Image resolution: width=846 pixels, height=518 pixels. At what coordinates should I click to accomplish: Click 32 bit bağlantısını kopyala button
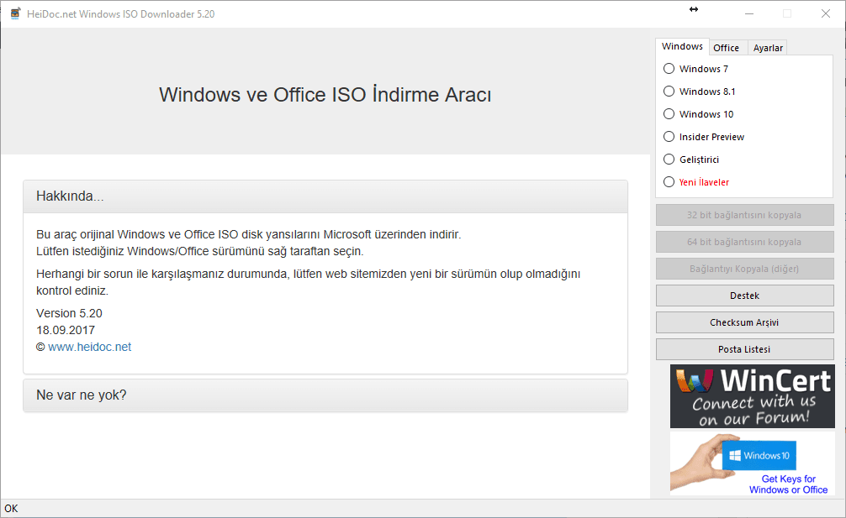744,215
